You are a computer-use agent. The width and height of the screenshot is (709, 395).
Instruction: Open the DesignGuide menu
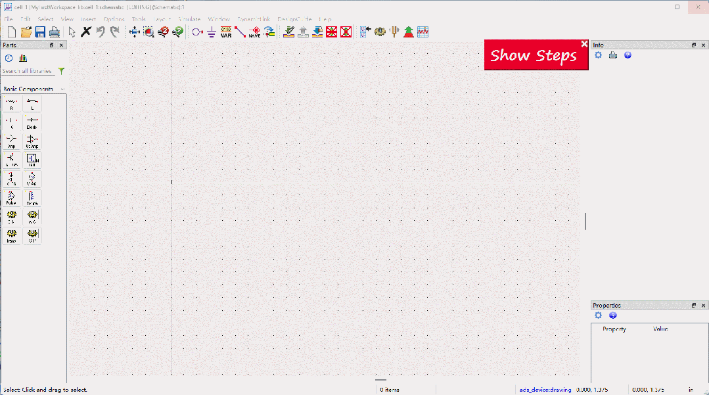coord(295,19)
